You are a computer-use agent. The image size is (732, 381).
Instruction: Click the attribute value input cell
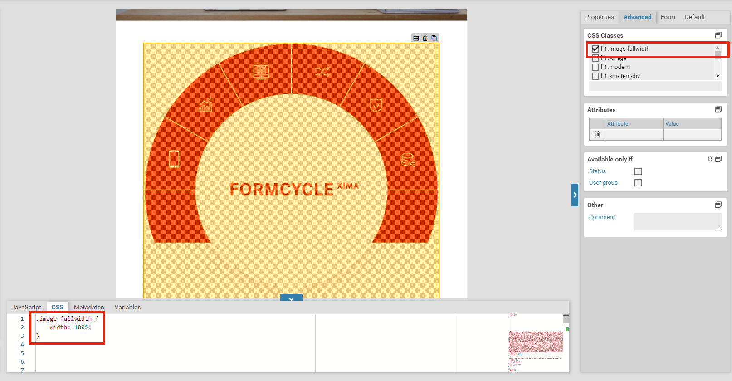[x=692, y=135]
